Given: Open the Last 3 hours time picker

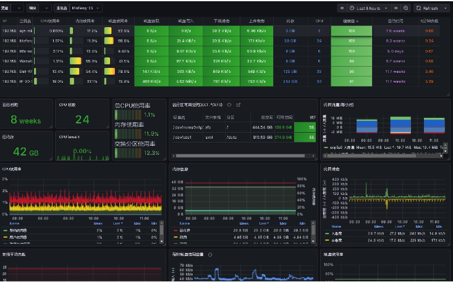Looking at the screenshot, I should [371, 8].
